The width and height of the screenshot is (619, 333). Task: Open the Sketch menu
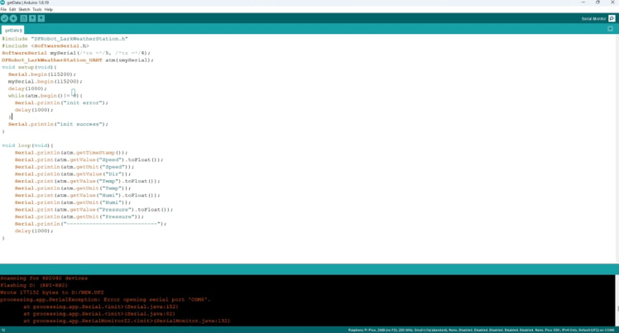[x=24, y=9]
